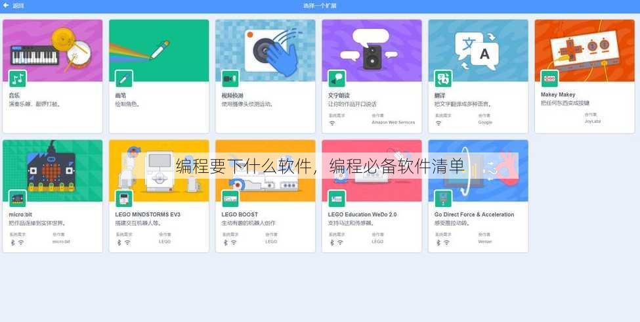640x322 pixels.
Task: Open the 视频侦测 waving hand image
Action: (265, 50)
